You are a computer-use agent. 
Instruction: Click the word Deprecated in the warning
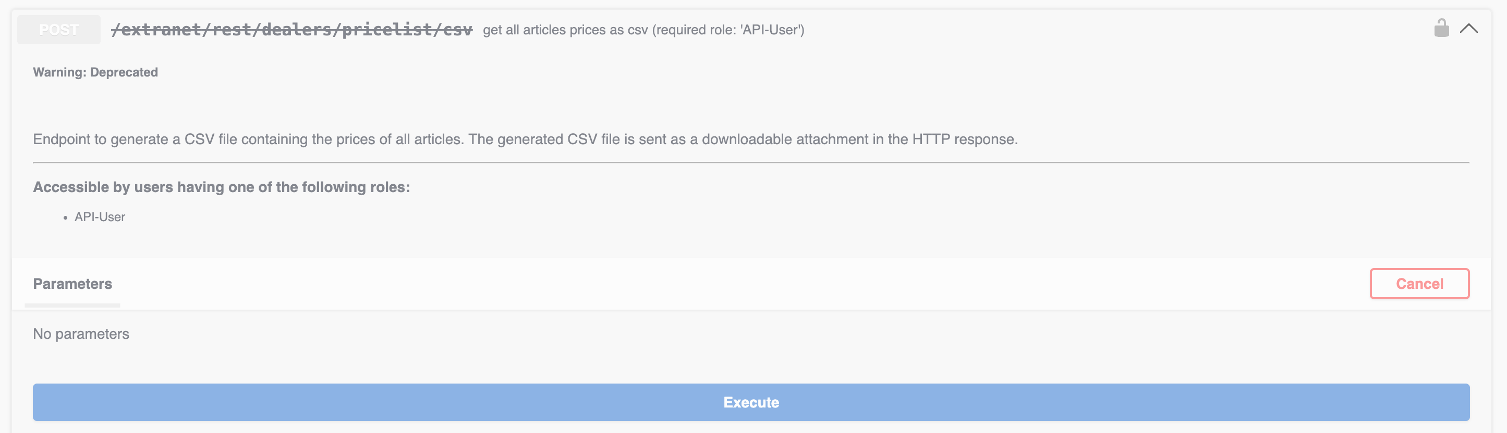[124, 72]
